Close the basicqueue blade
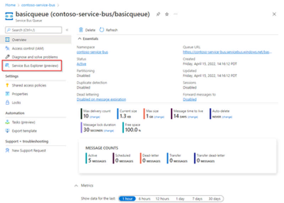The image size is (284, 203). 274,14
